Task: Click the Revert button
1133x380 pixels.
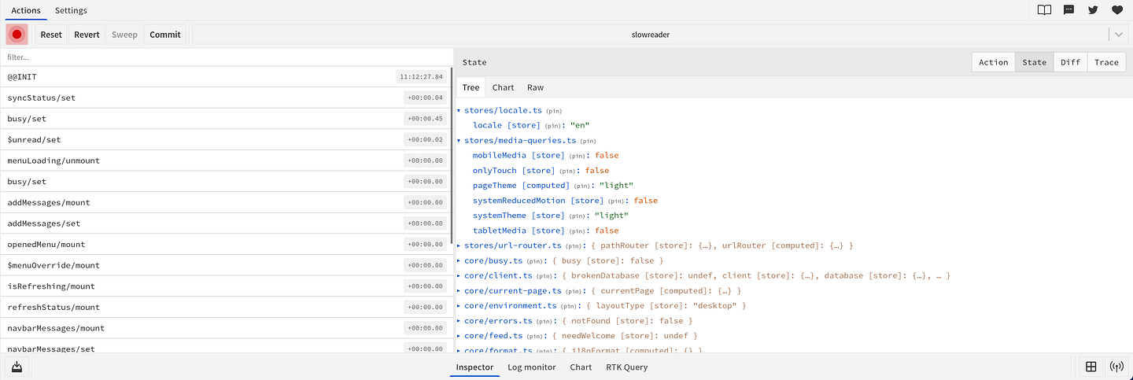Action: point(87,35)
